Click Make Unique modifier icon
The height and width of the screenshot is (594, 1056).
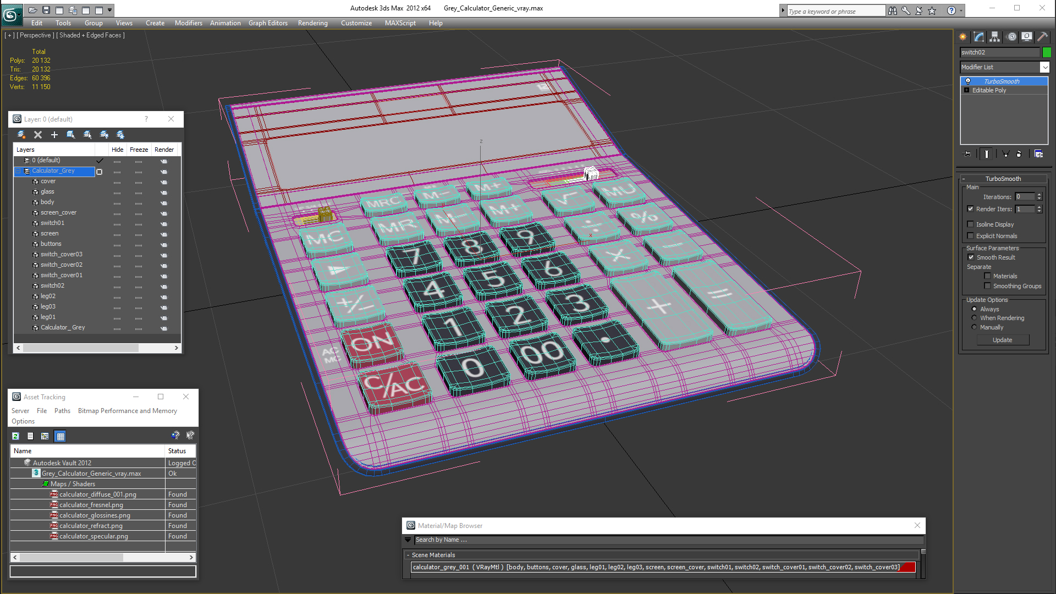point(1005,154)
